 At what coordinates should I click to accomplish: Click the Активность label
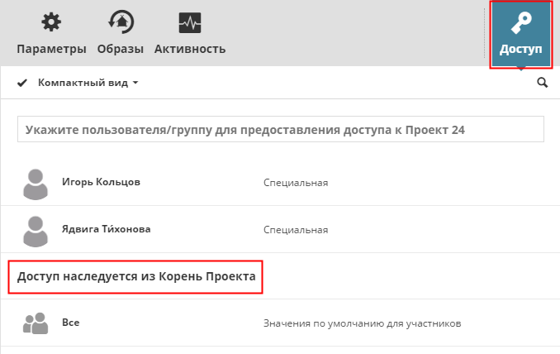click(x=190, y=49)
